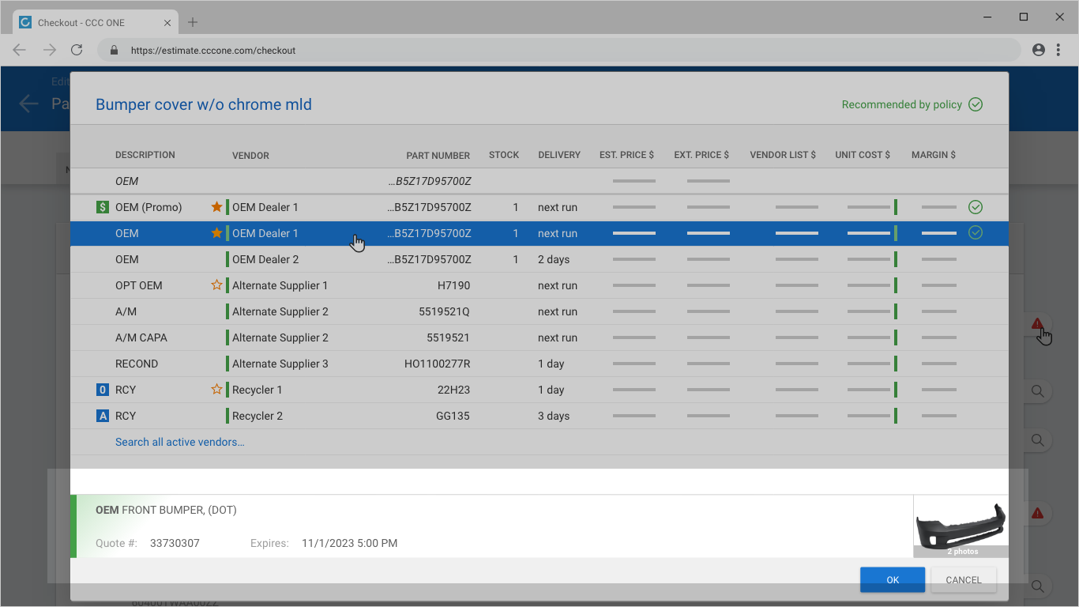The width and height of the screenshot is (1079, 607).
Task: Toggle outlined star for Recycler 1 row
Action: tap(216, 390)
